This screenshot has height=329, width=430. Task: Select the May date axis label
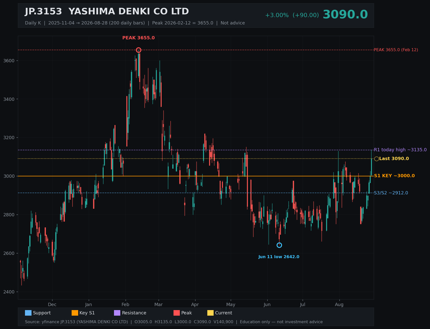(x=231, y=305)
